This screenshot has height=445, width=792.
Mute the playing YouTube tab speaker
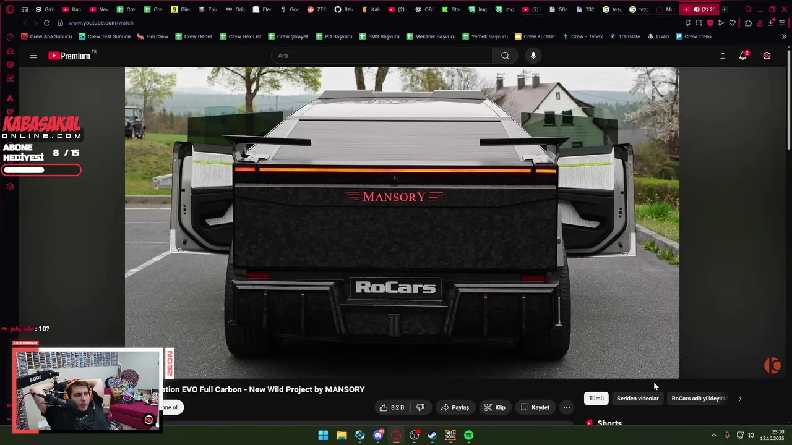(696, 9)
